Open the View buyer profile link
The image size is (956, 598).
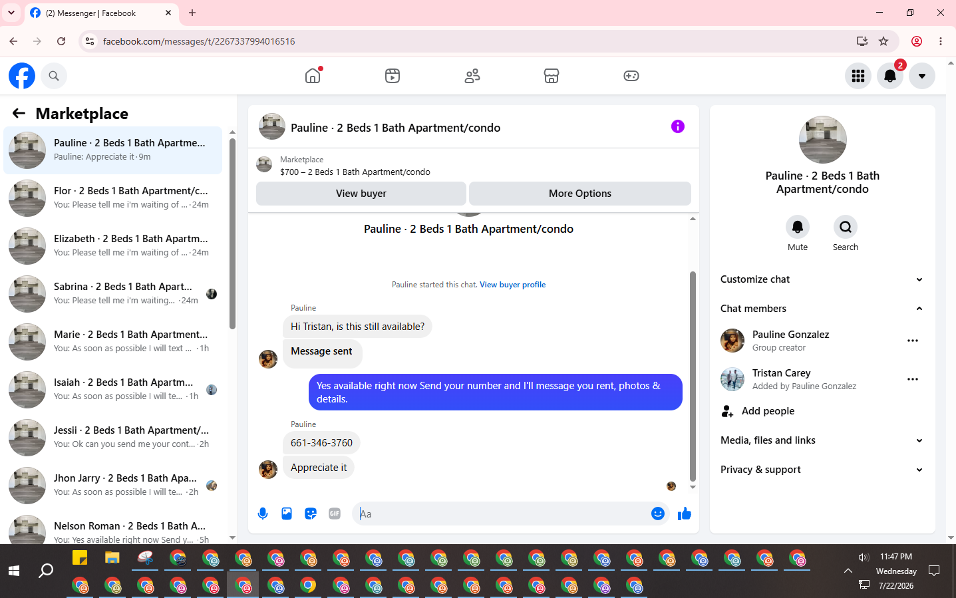pyautogui.click(x=513, y=285)
